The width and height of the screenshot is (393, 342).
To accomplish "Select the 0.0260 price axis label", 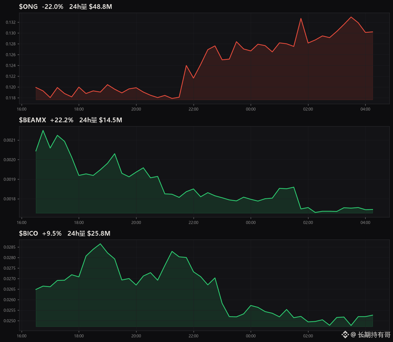I will 10,300.
